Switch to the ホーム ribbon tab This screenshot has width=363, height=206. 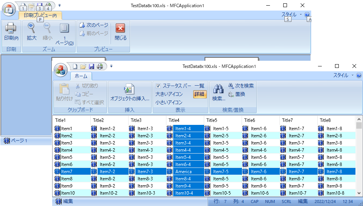click(81, 76)
